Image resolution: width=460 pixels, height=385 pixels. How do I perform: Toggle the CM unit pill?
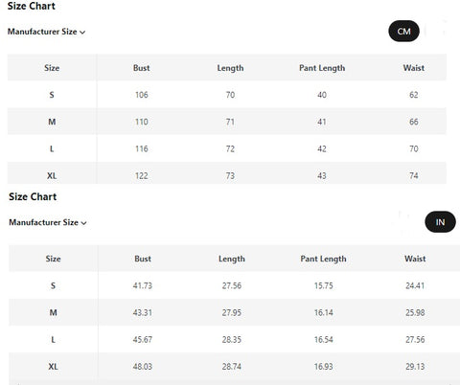pos(403,32)
